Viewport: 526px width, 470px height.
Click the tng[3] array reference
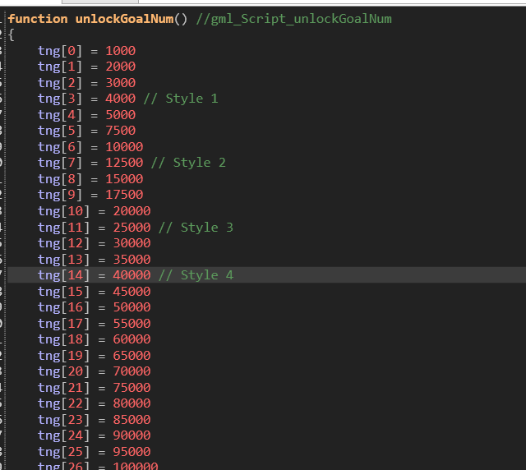point(60,99)
